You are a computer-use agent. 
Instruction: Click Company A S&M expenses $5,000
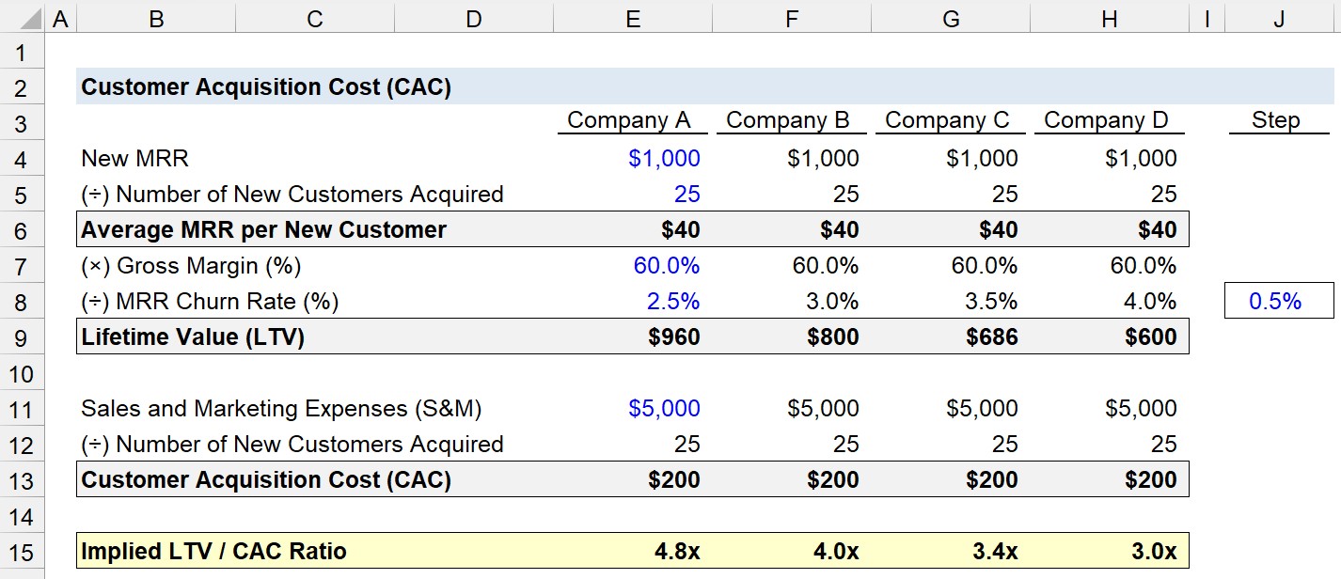633,409
